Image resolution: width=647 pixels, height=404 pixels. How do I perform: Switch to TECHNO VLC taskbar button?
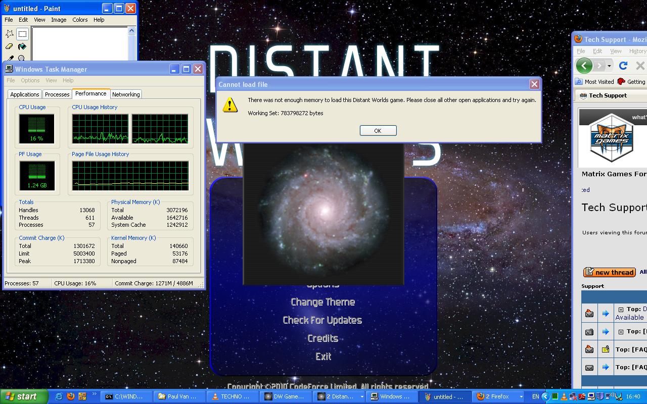tap(234, 396)
